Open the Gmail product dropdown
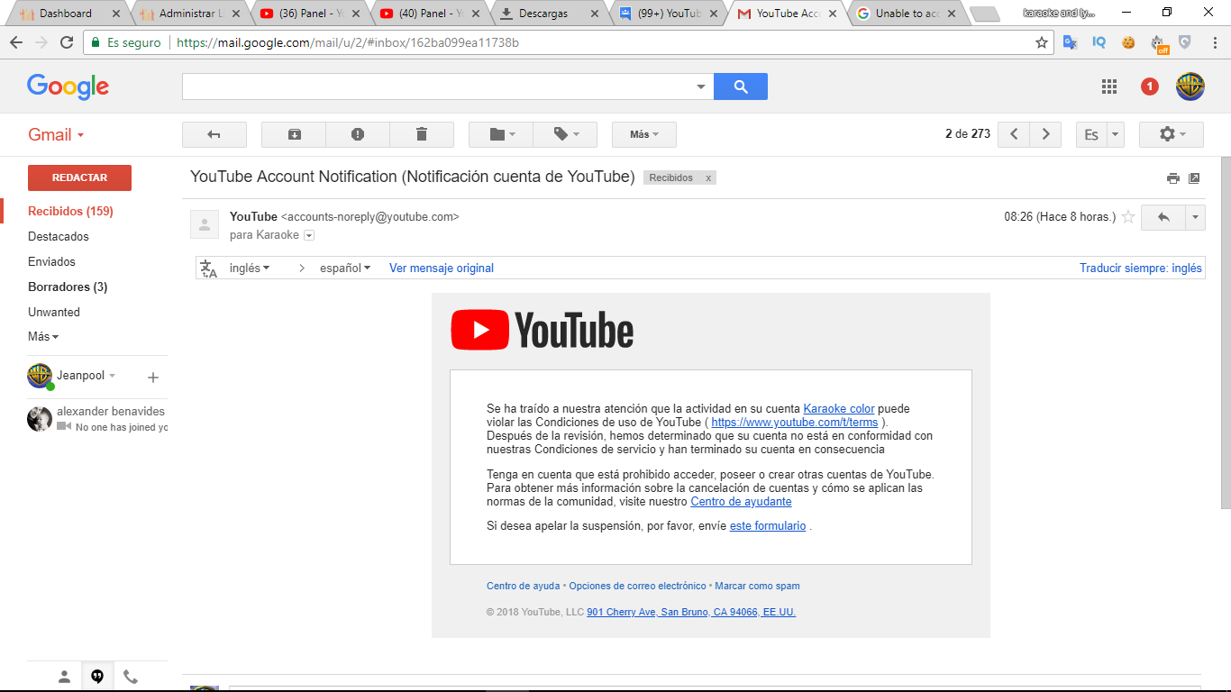Screen dimensions: 1231x692 coord(56,134)
